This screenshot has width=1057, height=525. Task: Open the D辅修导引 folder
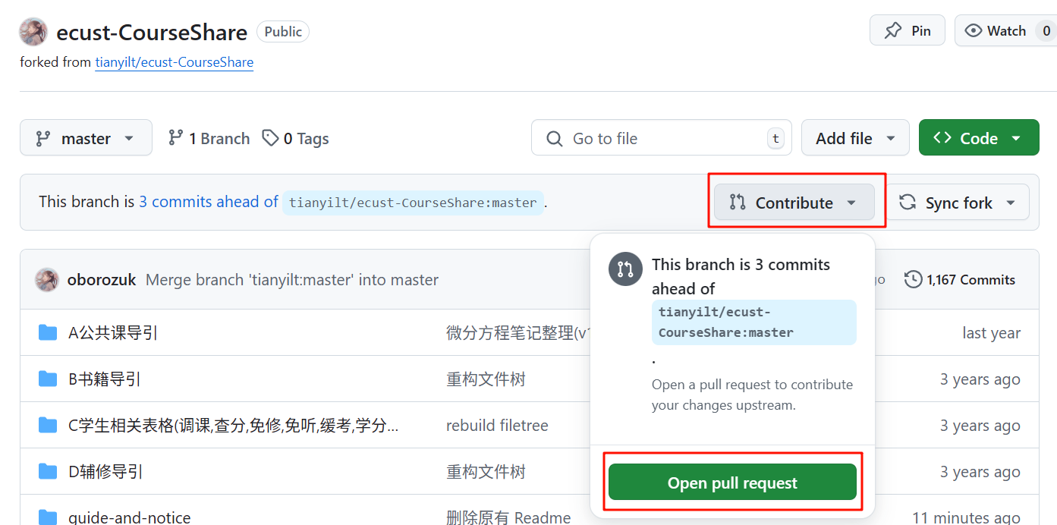pos(105,472)
